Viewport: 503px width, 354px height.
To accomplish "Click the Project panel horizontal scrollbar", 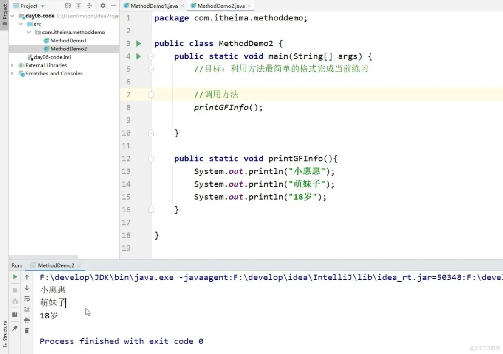I will (x=43, y=257).
